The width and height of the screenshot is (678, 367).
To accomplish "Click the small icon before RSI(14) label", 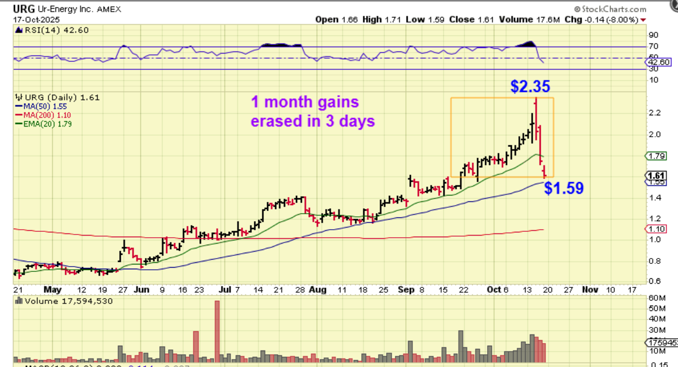I will (18, 30).
